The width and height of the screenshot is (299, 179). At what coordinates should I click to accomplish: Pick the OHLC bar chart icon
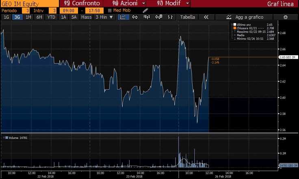(170, 17)
